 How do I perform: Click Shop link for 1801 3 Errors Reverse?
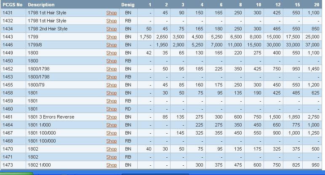(111, 117)
